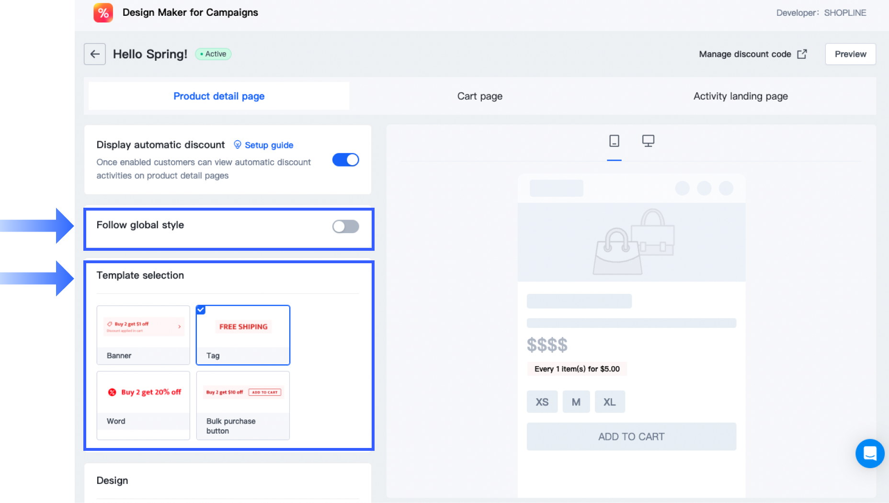Pick the Bulk purchase button template
The width and height of the screenshot is (889, 503).
(x=243, y=405)
